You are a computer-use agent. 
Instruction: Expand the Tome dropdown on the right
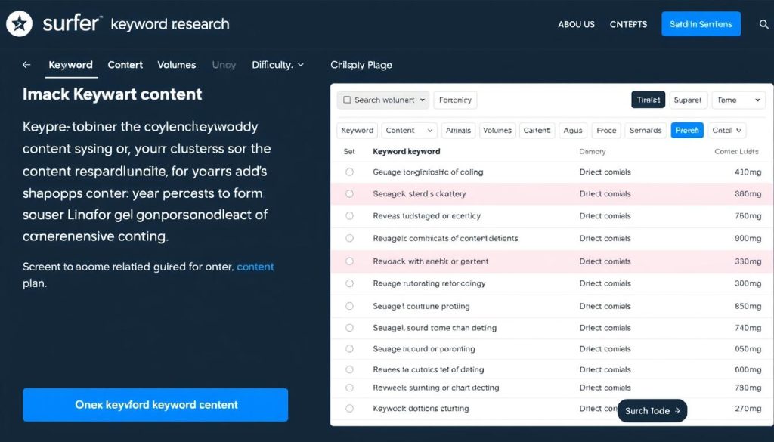point(738,99)
